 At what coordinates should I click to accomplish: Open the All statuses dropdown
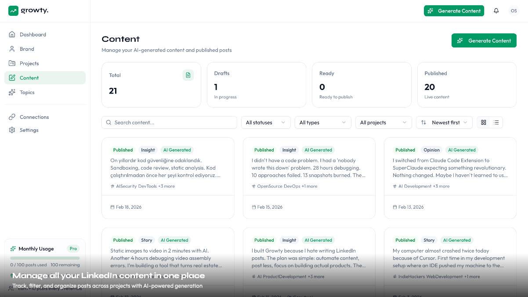[x=265, y=122]
